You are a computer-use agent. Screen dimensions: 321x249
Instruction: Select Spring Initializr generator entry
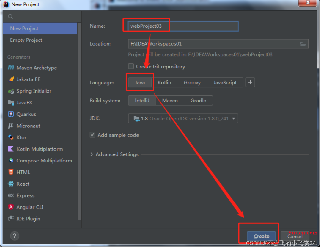point(40,91)
